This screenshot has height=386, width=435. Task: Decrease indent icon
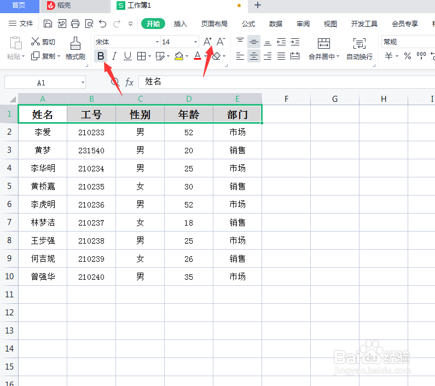point(281,42)
